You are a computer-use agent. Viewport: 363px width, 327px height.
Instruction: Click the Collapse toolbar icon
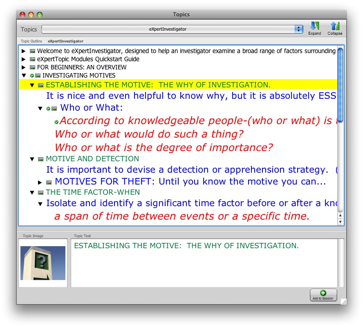tap(335, 28)
